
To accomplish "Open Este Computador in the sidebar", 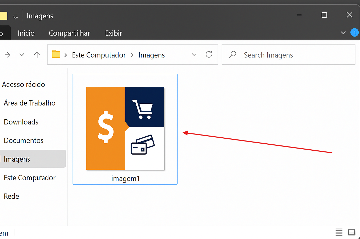I will 30,178.
